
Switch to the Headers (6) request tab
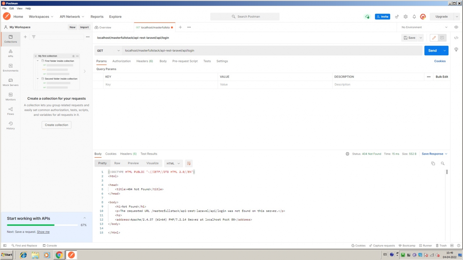click(145, 61)
